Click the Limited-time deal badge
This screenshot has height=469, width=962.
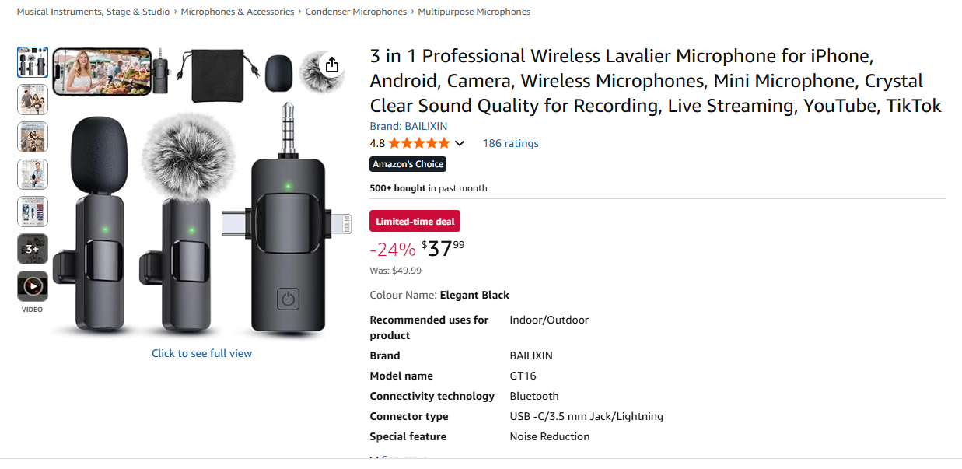click(x=415, y=220)
